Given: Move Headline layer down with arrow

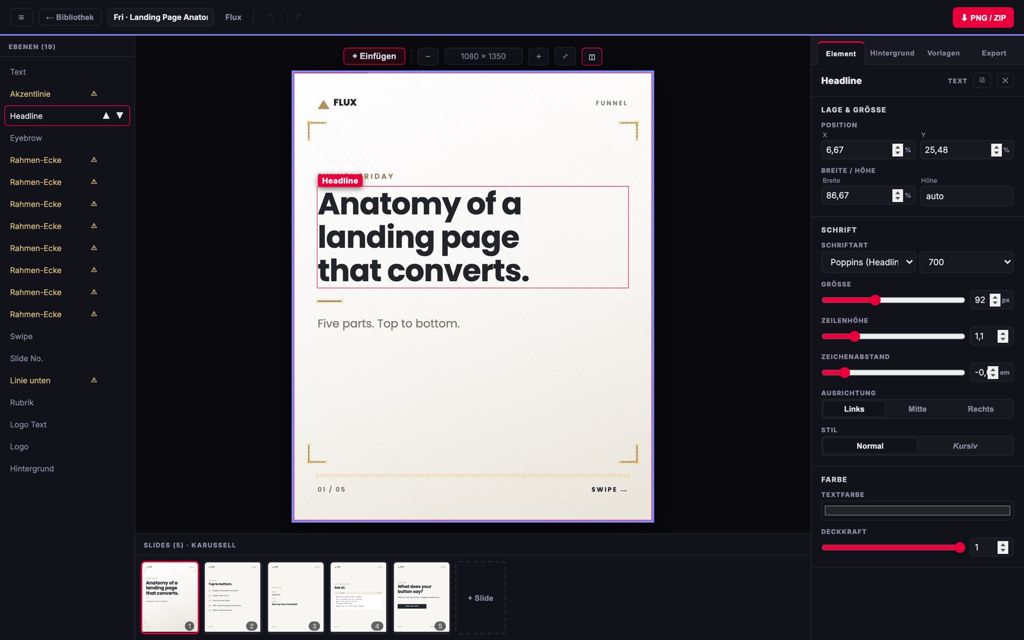Looking at the screenshot, I should tap(120, 116).
